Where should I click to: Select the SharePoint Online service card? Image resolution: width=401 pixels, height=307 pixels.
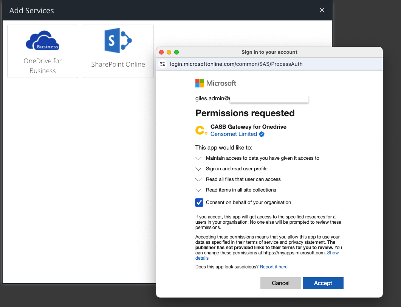[x=118, y=51]
